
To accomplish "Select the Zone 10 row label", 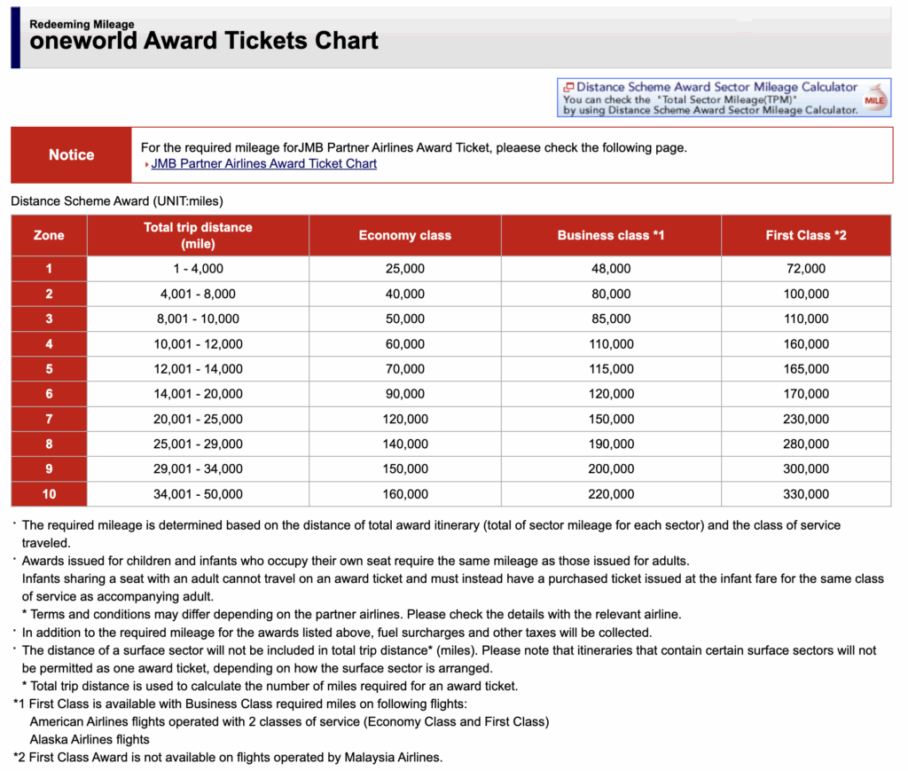I will (x=49, y=492).
